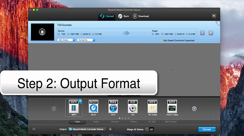Open output folder icon next to dropdown
Viewport: 244px width, 136px height.
click(110, 129)
